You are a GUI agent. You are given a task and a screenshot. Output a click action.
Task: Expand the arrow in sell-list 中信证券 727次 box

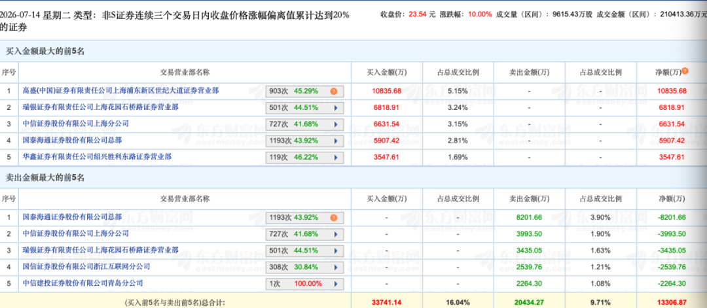click(x=335, y=234)
